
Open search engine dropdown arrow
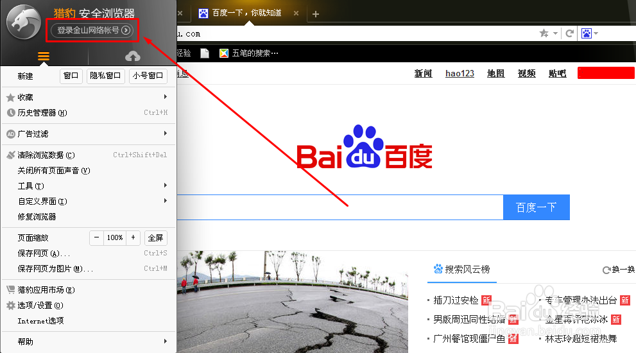click(x=596, y=33)
